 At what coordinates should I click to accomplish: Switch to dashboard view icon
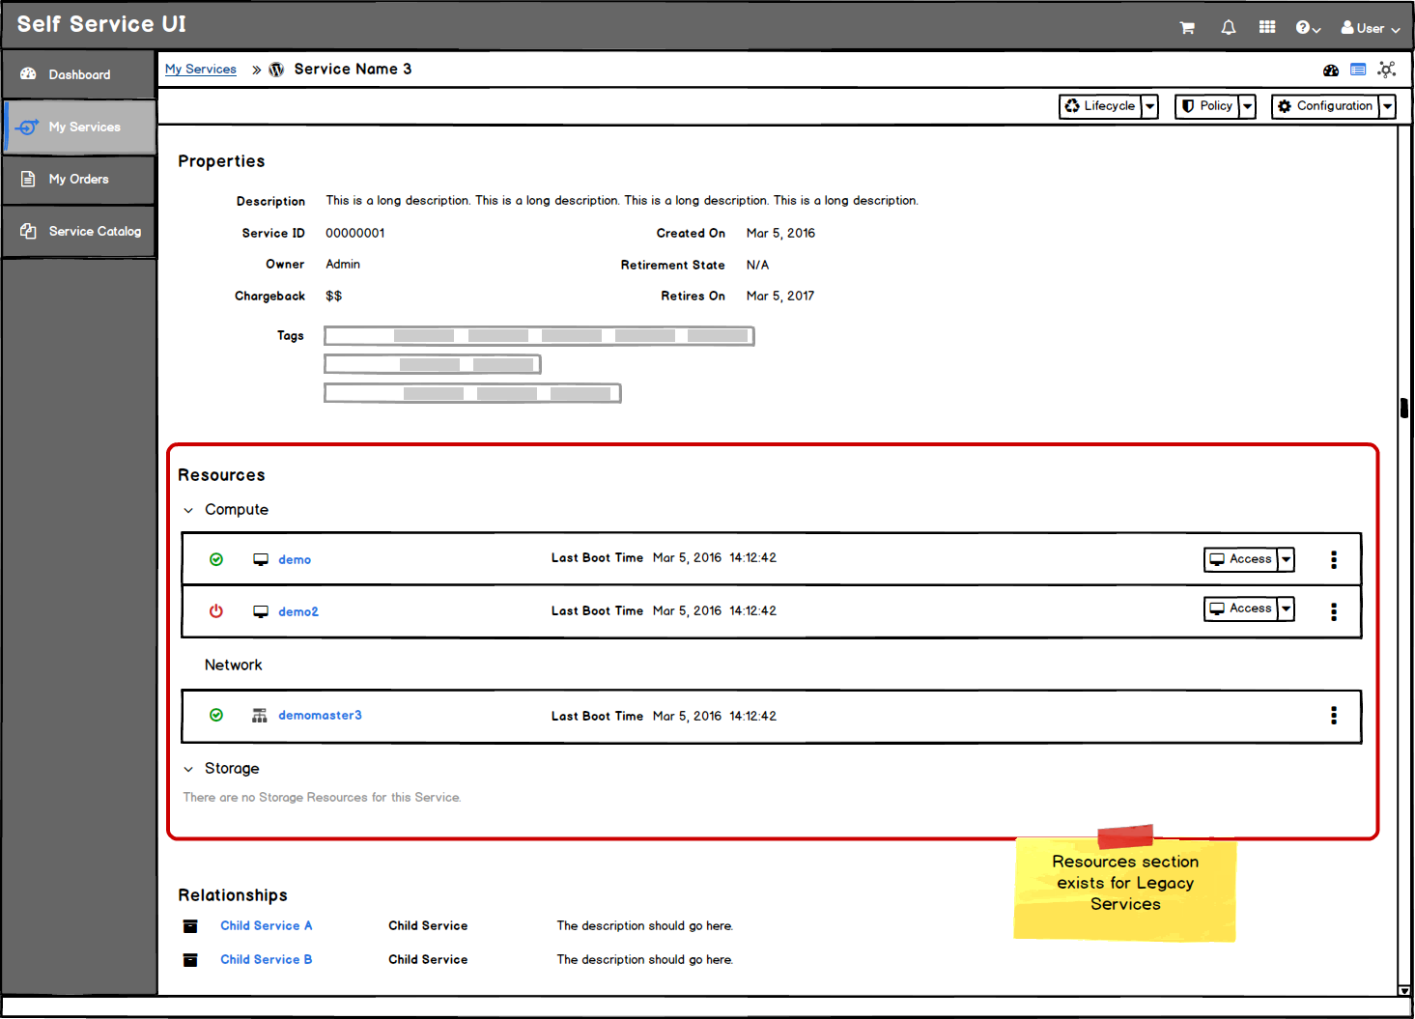tap(1331, 70)
